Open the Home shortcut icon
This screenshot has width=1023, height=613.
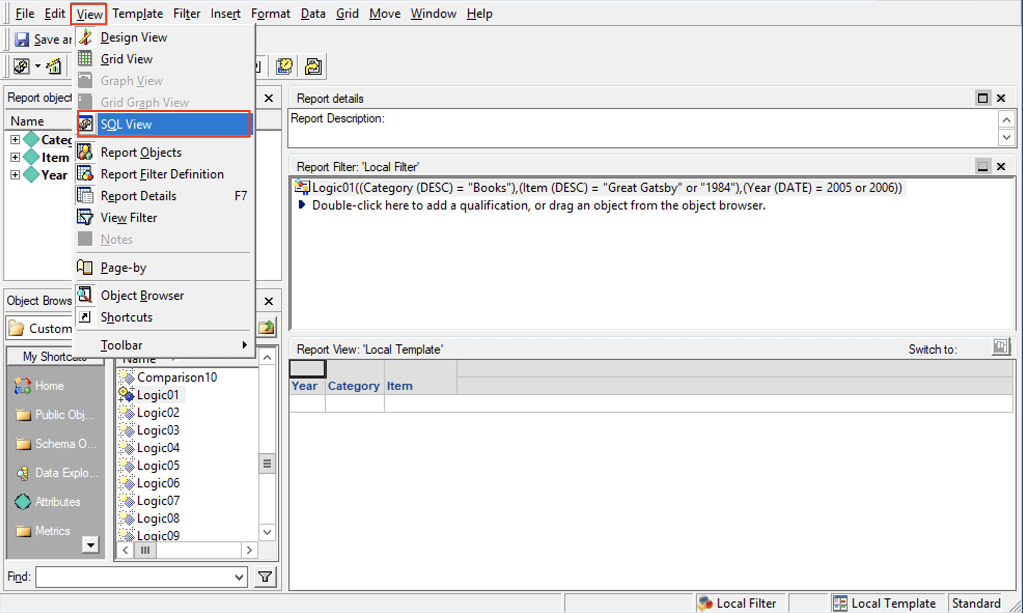(x=23, y=386)
